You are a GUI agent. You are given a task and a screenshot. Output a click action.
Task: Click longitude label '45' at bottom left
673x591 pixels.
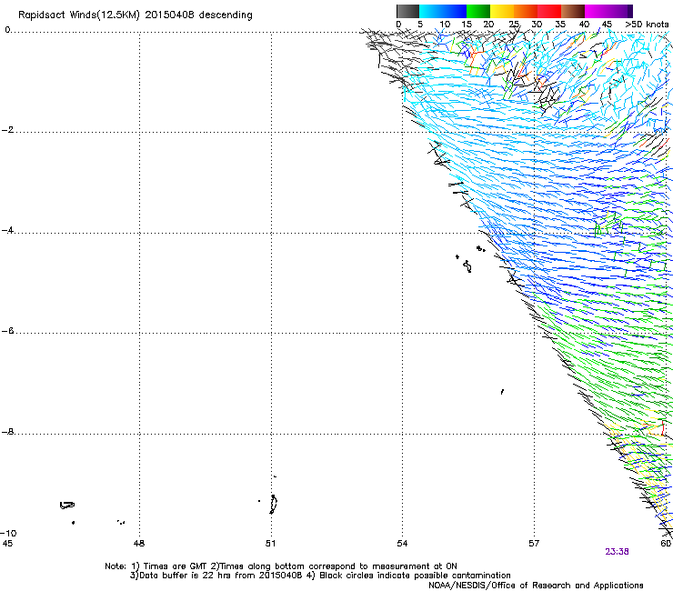pyautogui.click(x=7, y=544)
